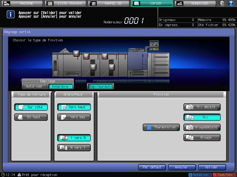Open Tri décalé finishing options
This screenshot has width=237, height=177.
(202, 107)
